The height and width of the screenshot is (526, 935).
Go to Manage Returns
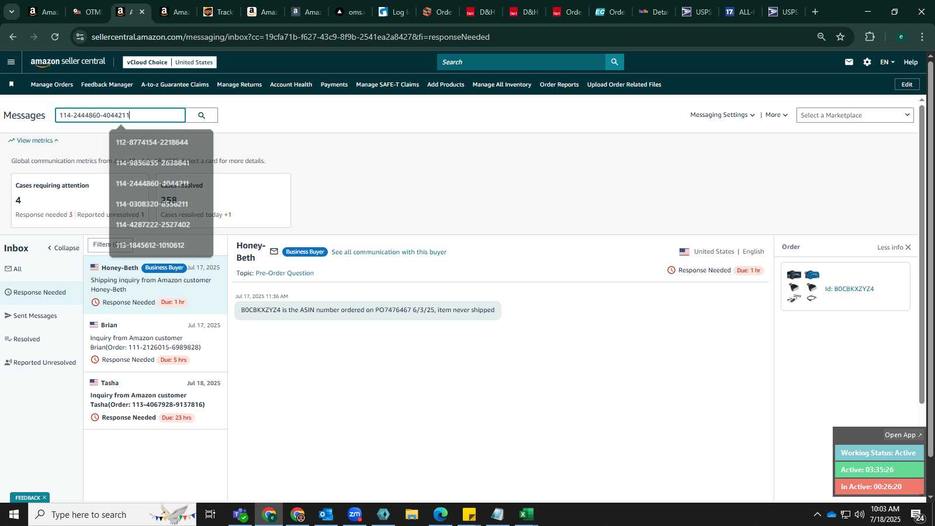click(240, 84)
